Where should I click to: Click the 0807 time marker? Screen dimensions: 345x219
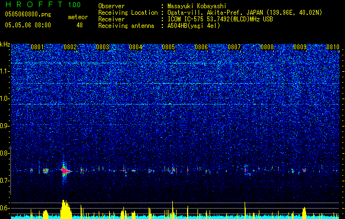point(234,47)
